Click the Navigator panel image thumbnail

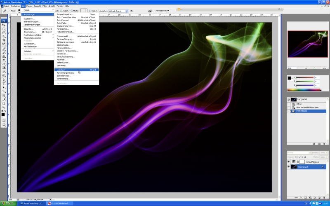coord(308,44)
